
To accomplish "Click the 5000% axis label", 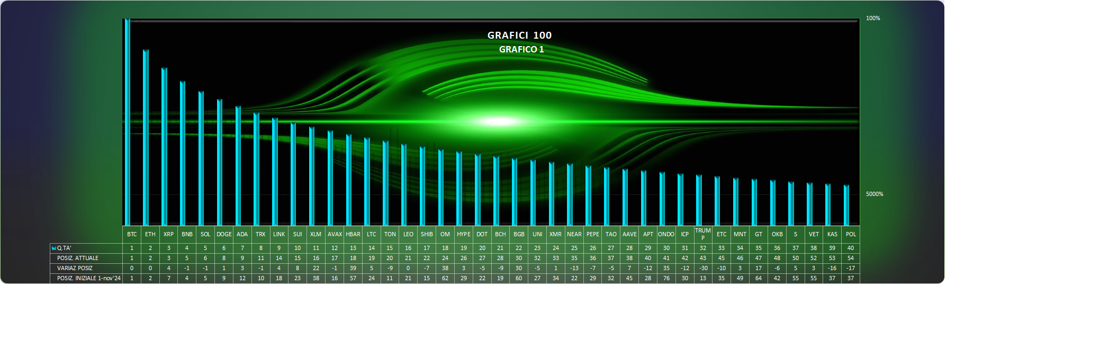I will (874, 194).
